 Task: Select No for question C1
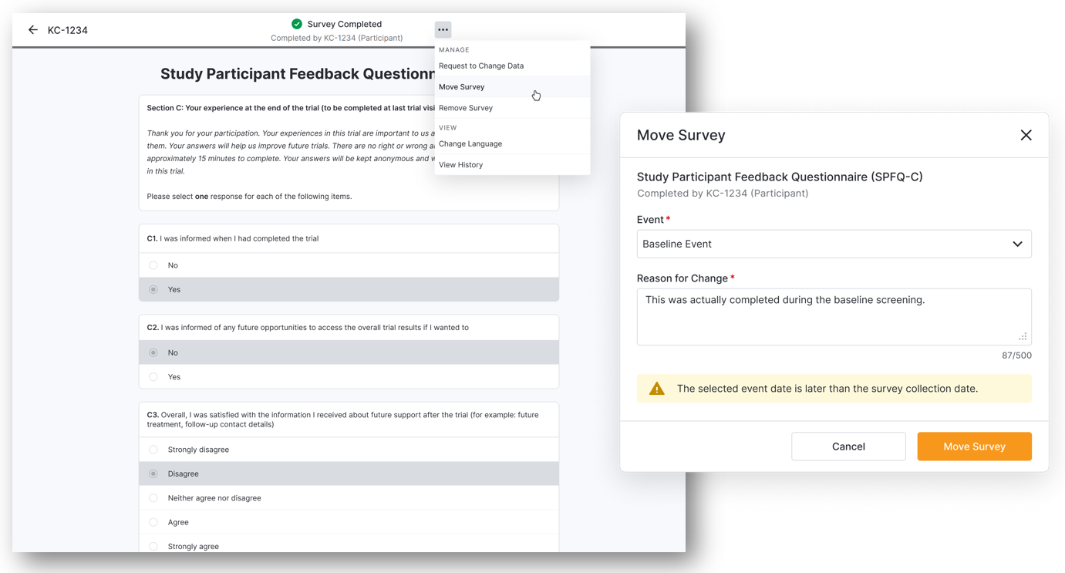(153, 265)
